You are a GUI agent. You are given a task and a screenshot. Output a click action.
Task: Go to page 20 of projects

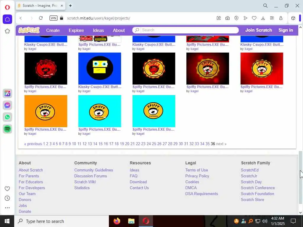127,144
